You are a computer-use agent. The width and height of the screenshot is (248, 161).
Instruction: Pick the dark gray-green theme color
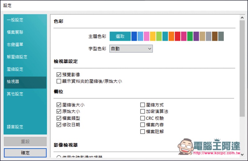221,36
